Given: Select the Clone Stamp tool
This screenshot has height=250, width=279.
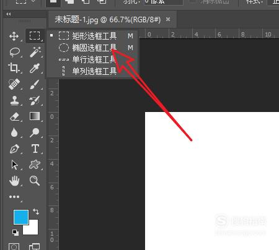Looking at the screenshot, I should click(x=14, y=100).
